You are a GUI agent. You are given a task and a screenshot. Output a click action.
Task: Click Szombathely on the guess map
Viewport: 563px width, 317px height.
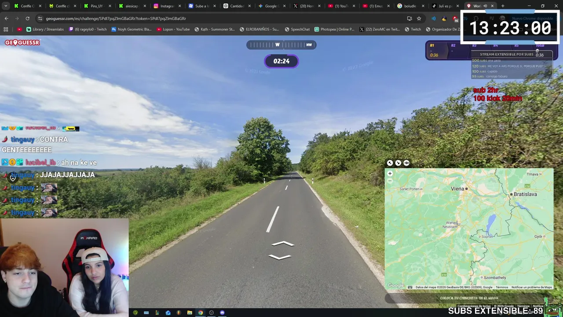coord(495,278)
